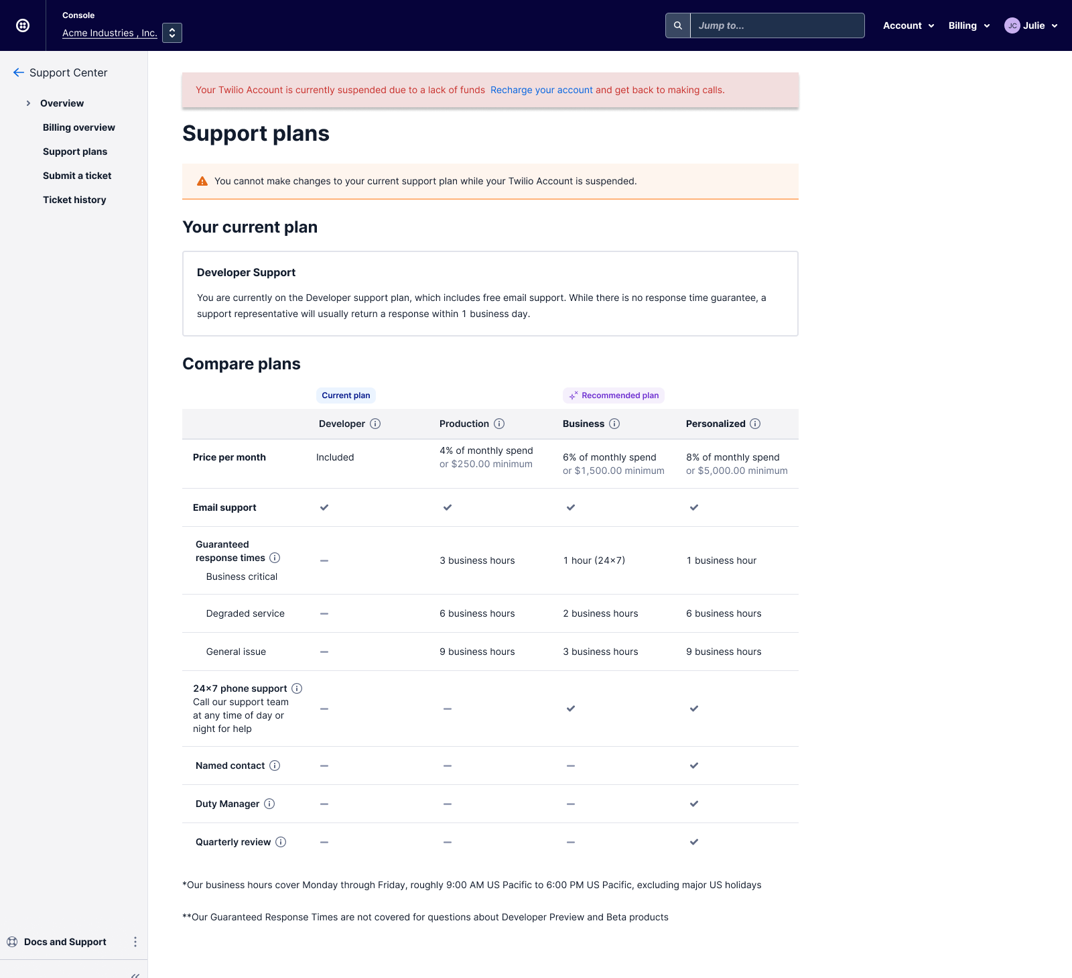Open Docs and Support link
This screenshot has height=978, width=1072.
[x=65, y=942]
